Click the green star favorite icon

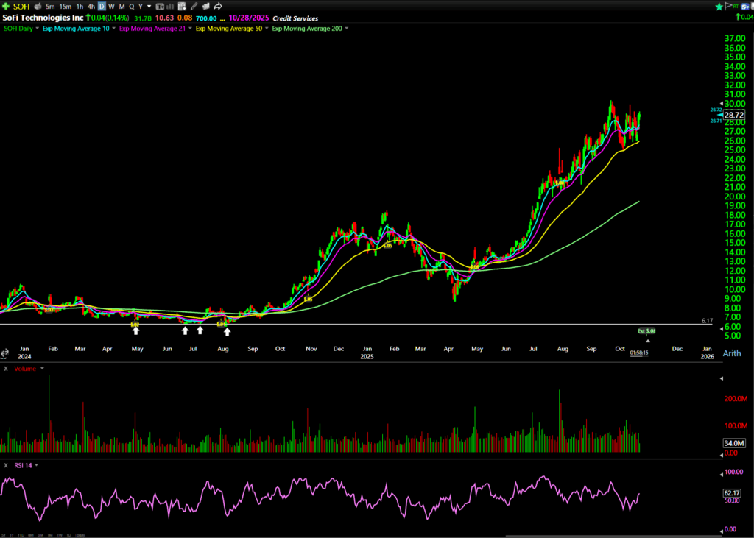tap(719, 6)
